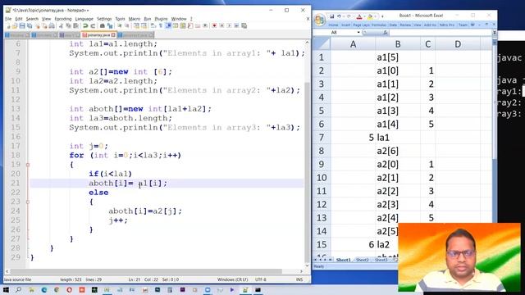Viewport: 525px width, 295px height.
Task: Click the Save Recorded Macro icon
Action: pos(244,25)
